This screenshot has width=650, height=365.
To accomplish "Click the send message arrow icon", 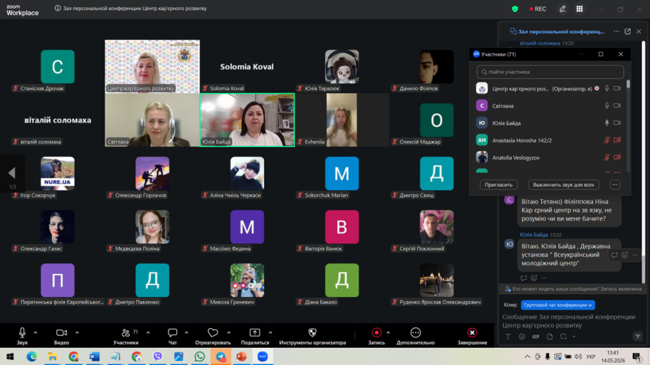I will click(x=638, y=336).
